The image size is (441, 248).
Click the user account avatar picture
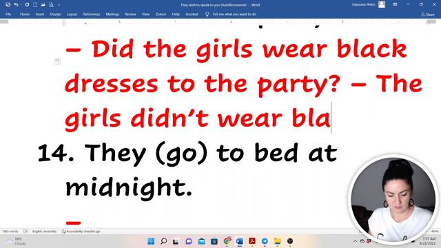pyautogui.click(x=382, y=5)
